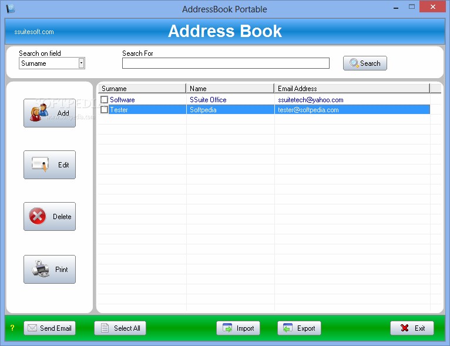Click the Send Email envelope icon
450x346 pixels.
tap(32, 328)
